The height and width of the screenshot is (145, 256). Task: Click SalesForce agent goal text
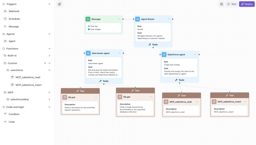[179, 72]
